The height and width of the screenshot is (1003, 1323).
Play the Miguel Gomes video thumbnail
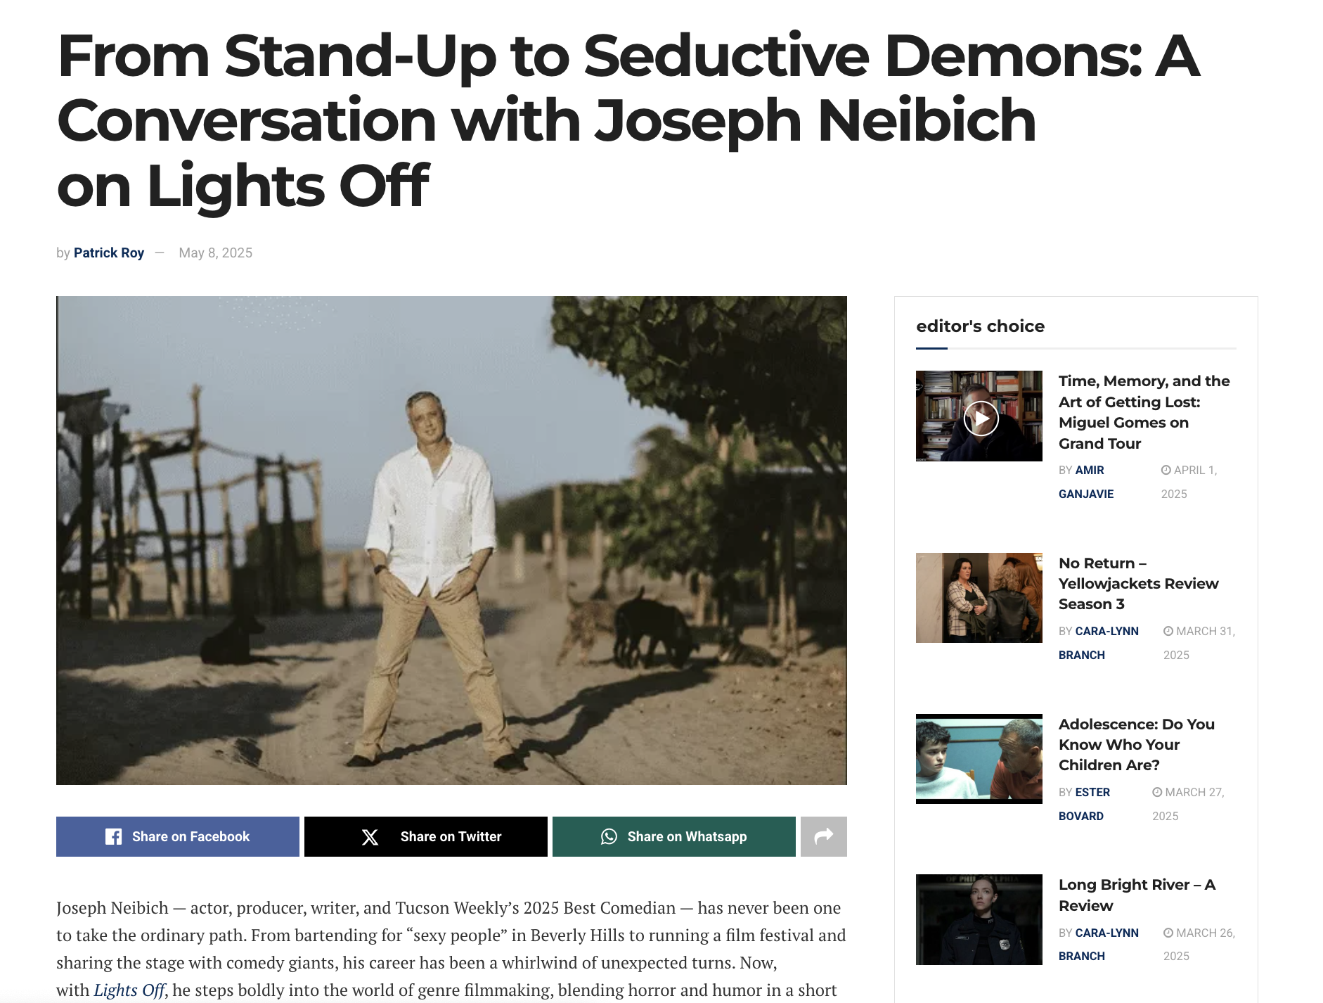click(x=980, y=419)
